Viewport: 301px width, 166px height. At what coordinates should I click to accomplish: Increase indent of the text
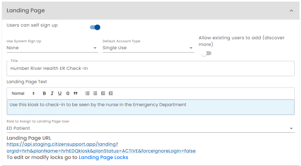111,93
